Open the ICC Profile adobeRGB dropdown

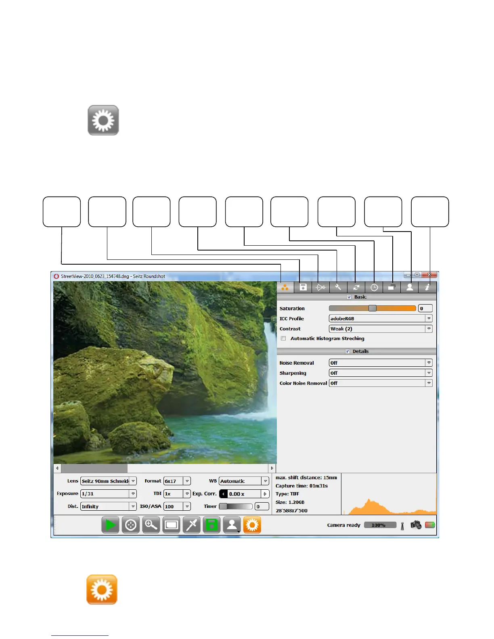[x=381, y=319]
